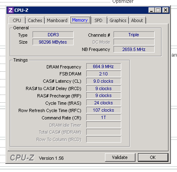Viewport: 177px width, 172px height.
Task: Open the Caches tab
Action: 35,20
